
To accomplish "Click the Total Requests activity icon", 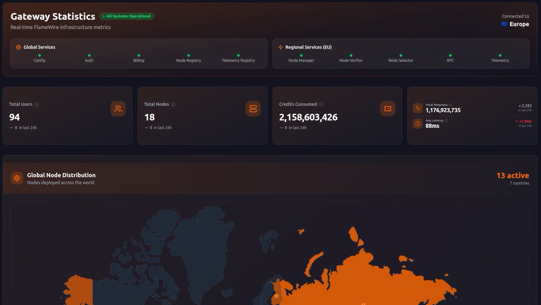I will (417, 108).
